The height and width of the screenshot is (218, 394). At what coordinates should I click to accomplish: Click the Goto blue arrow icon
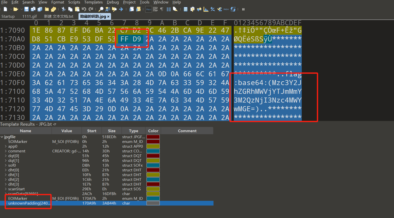[x=121, y=9]
